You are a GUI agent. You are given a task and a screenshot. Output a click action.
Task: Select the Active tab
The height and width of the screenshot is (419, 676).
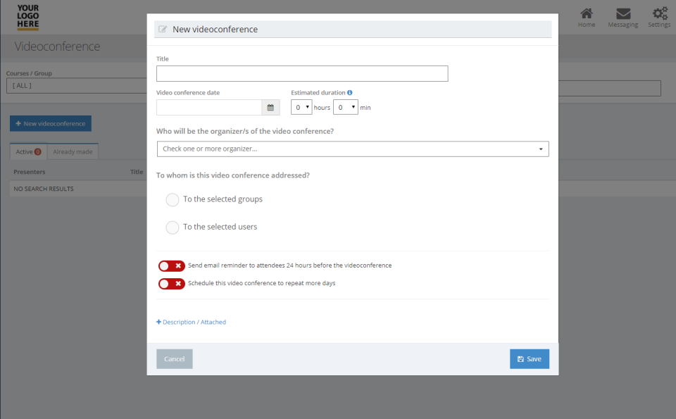point(28,151)
